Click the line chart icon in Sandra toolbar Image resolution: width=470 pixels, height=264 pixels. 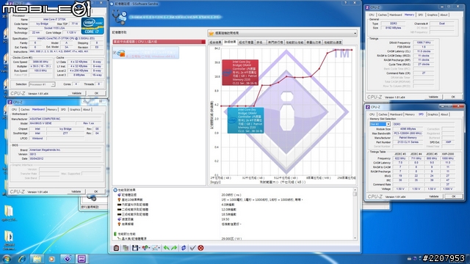point(155,248)
